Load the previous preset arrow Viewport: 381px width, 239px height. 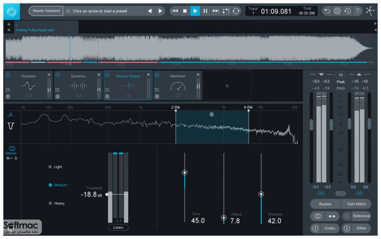150,11
